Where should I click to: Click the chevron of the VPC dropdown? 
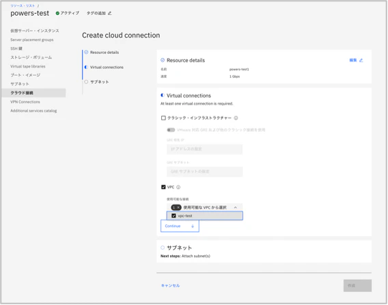[x=235, y=207]
